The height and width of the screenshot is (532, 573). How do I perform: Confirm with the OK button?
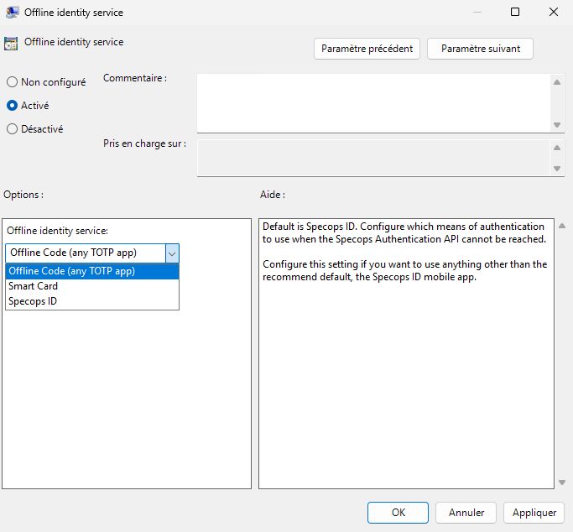[x=398, y=512]
